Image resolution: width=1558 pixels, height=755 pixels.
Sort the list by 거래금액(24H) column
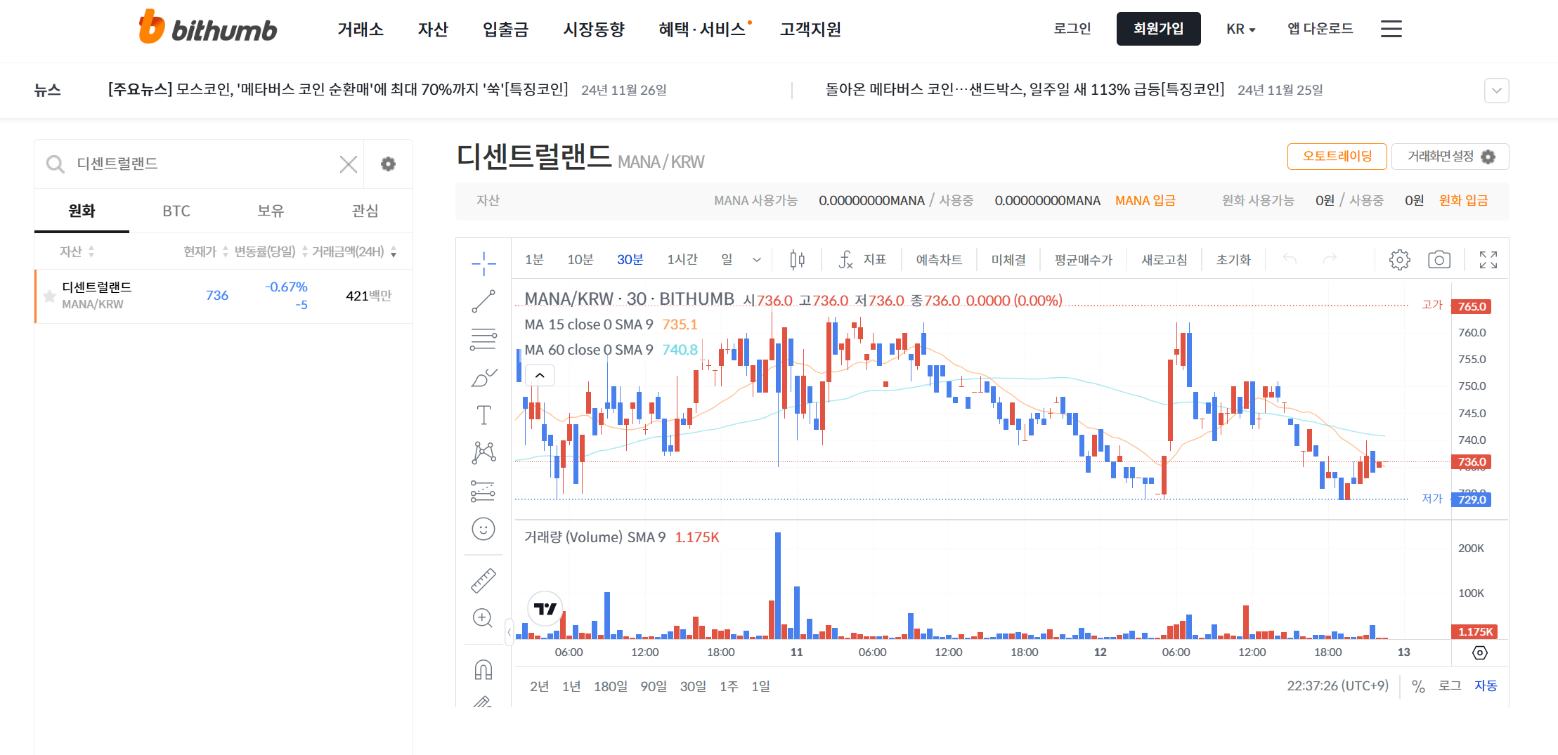(x=355, y=251)
